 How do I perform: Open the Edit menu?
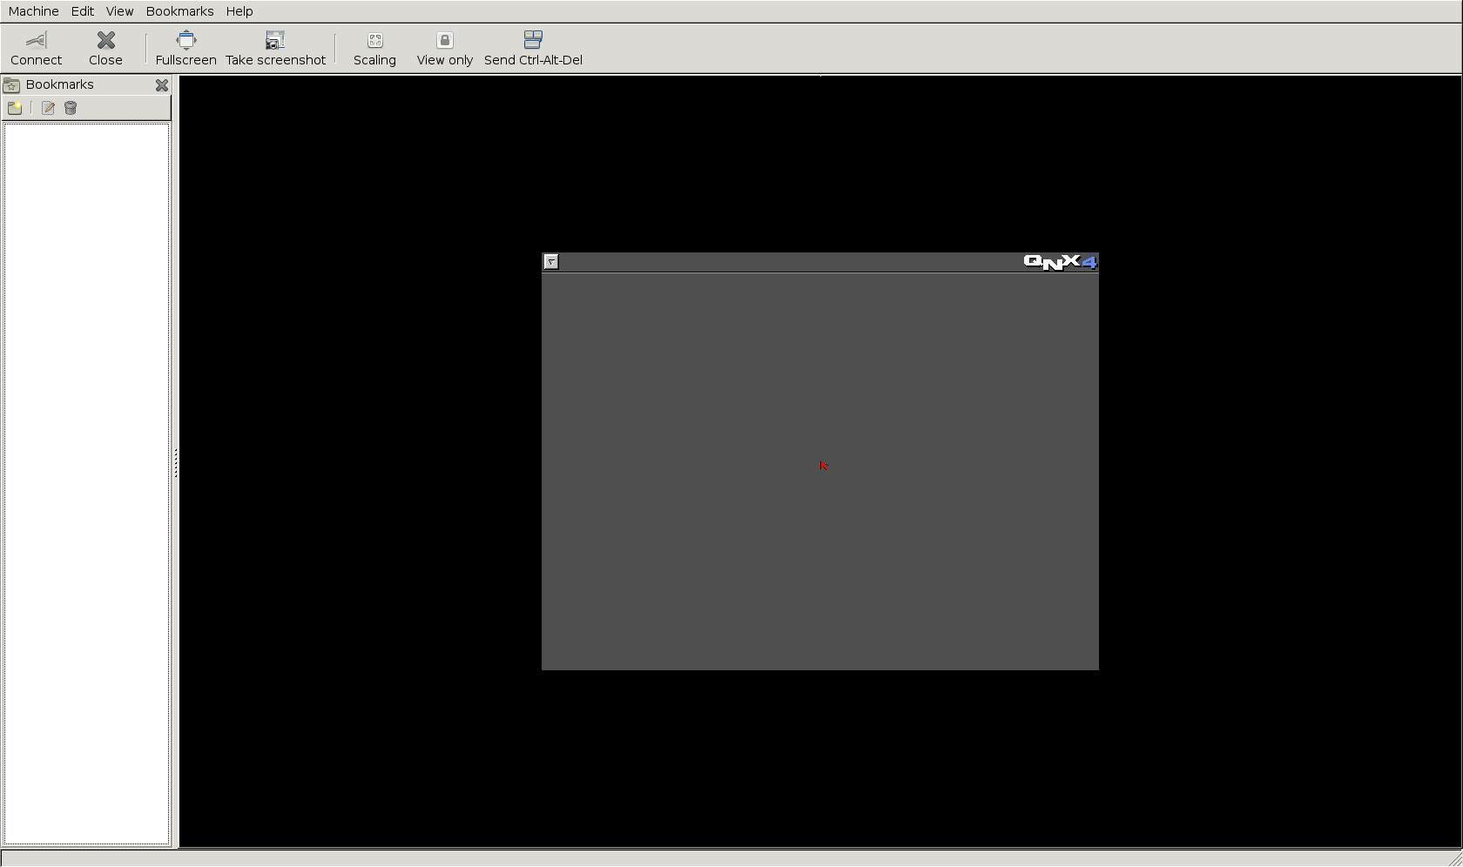[83, 11]
